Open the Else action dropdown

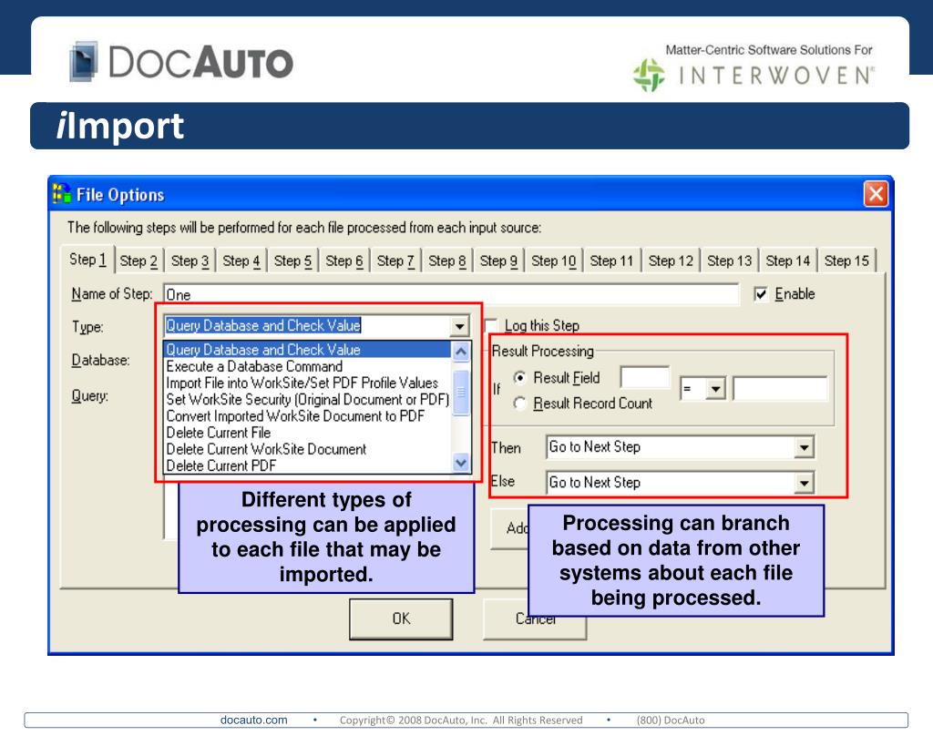804,483
